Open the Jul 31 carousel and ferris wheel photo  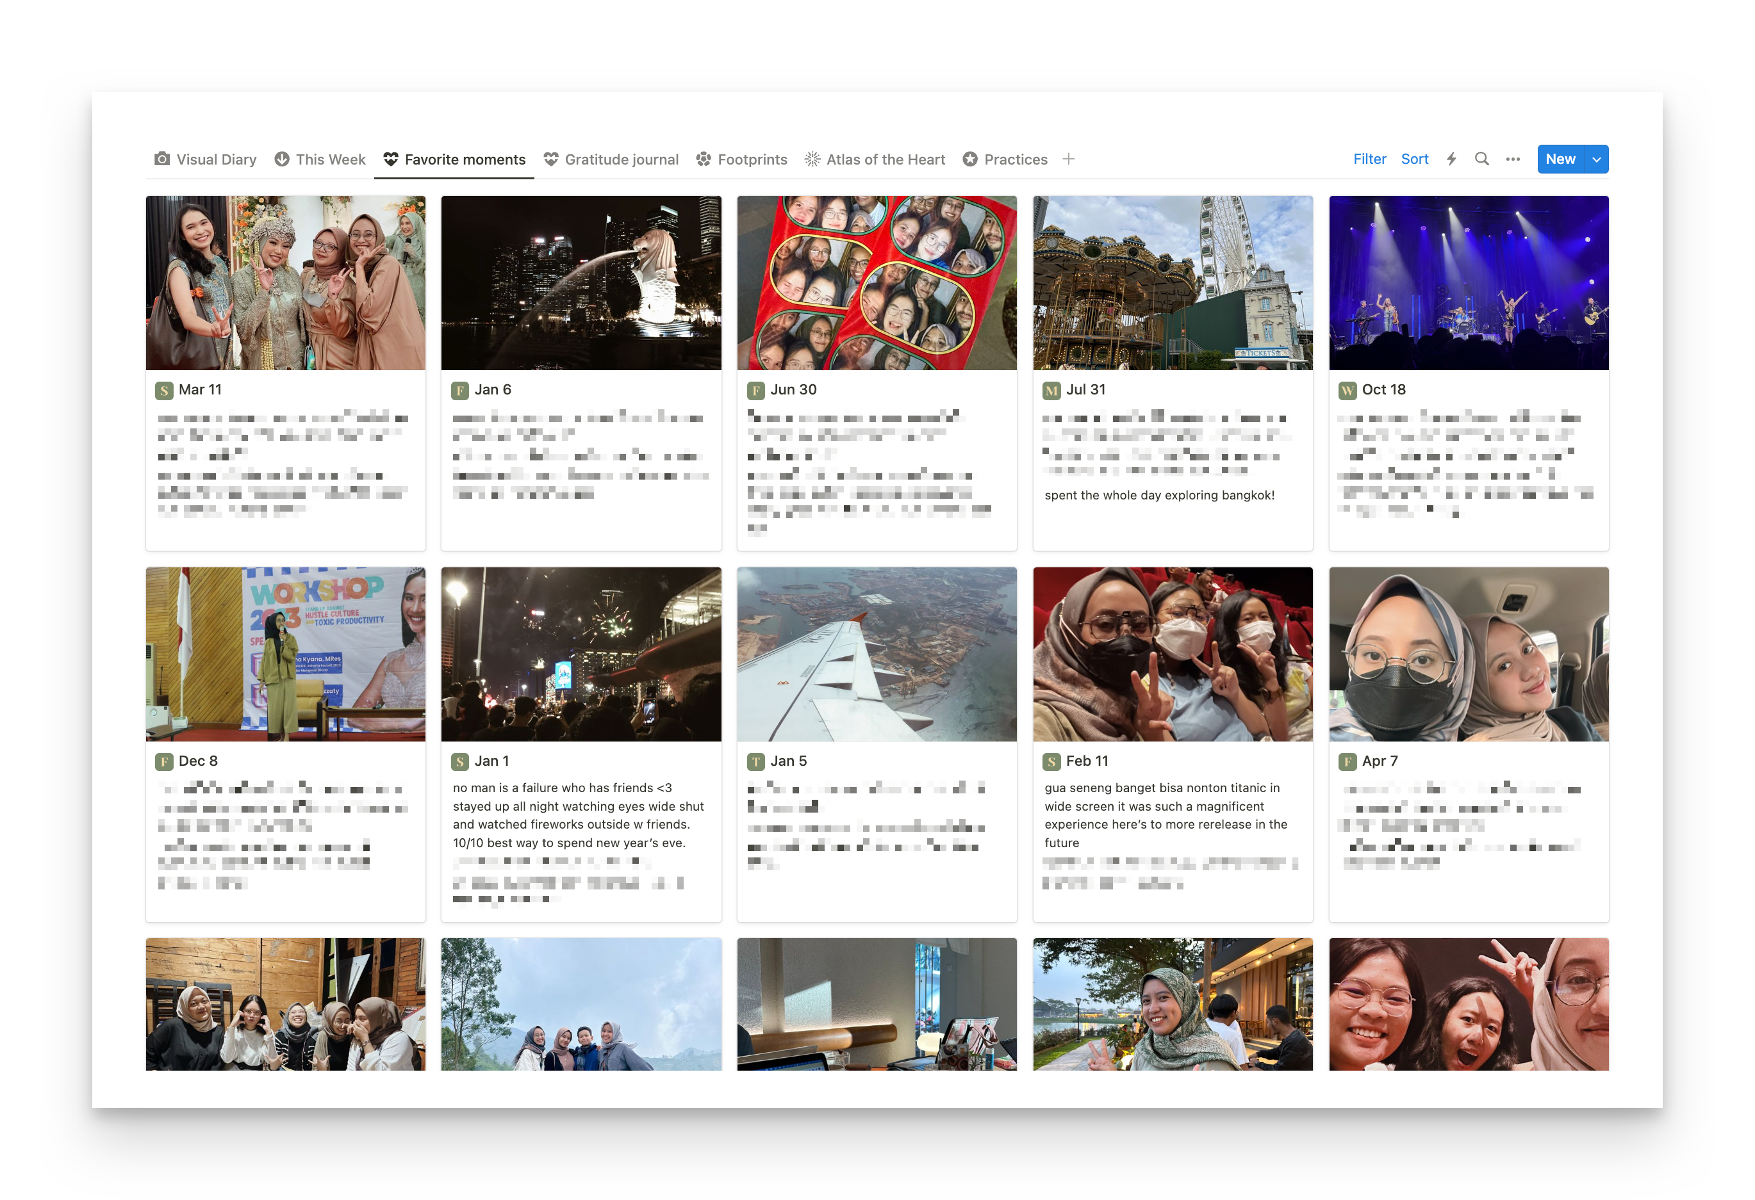1173,283
